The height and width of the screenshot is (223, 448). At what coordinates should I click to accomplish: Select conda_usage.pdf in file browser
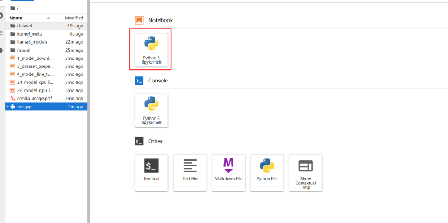(46, 99)
